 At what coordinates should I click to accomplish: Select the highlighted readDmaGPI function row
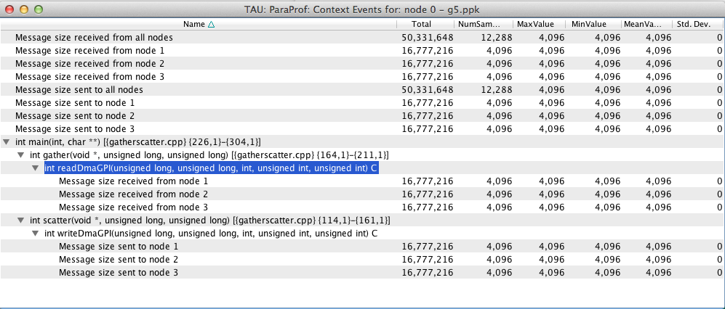click(x=211, y=168)
